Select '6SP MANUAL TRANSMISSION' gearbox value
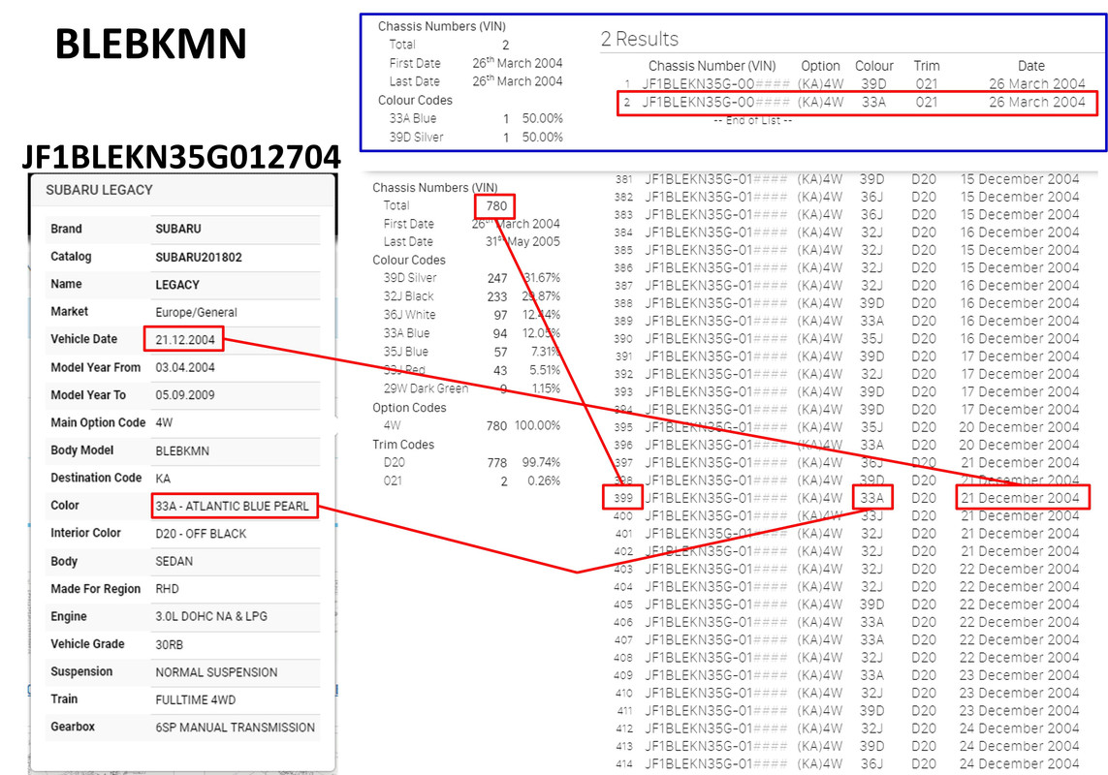The width and height of the screenshot is (1108, 775). pyautogui.click(x=235, y=727)
